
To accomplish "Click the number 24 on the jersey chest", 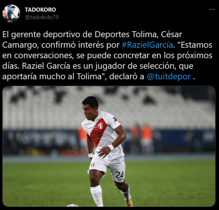I will [97, 136].
